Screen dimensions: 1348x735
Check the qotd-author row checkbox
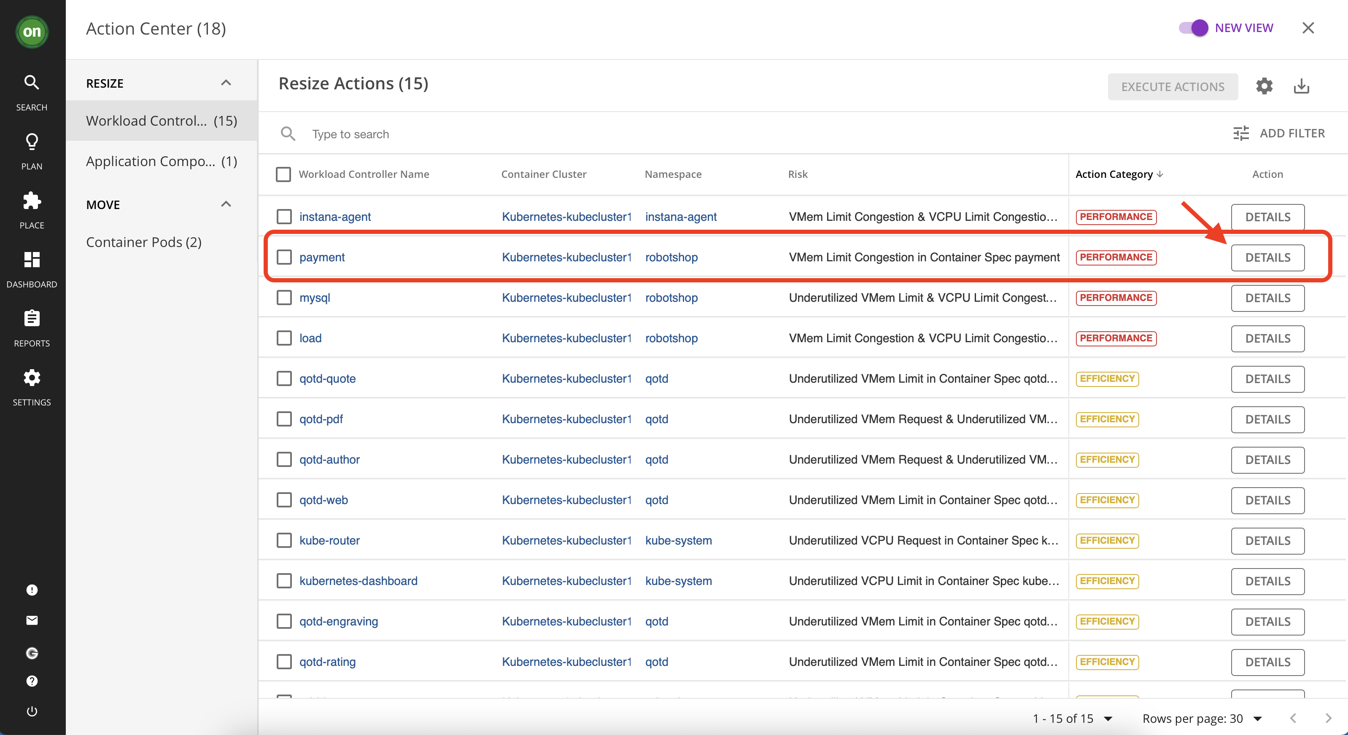pyautogui.click(x=284, y=459)
